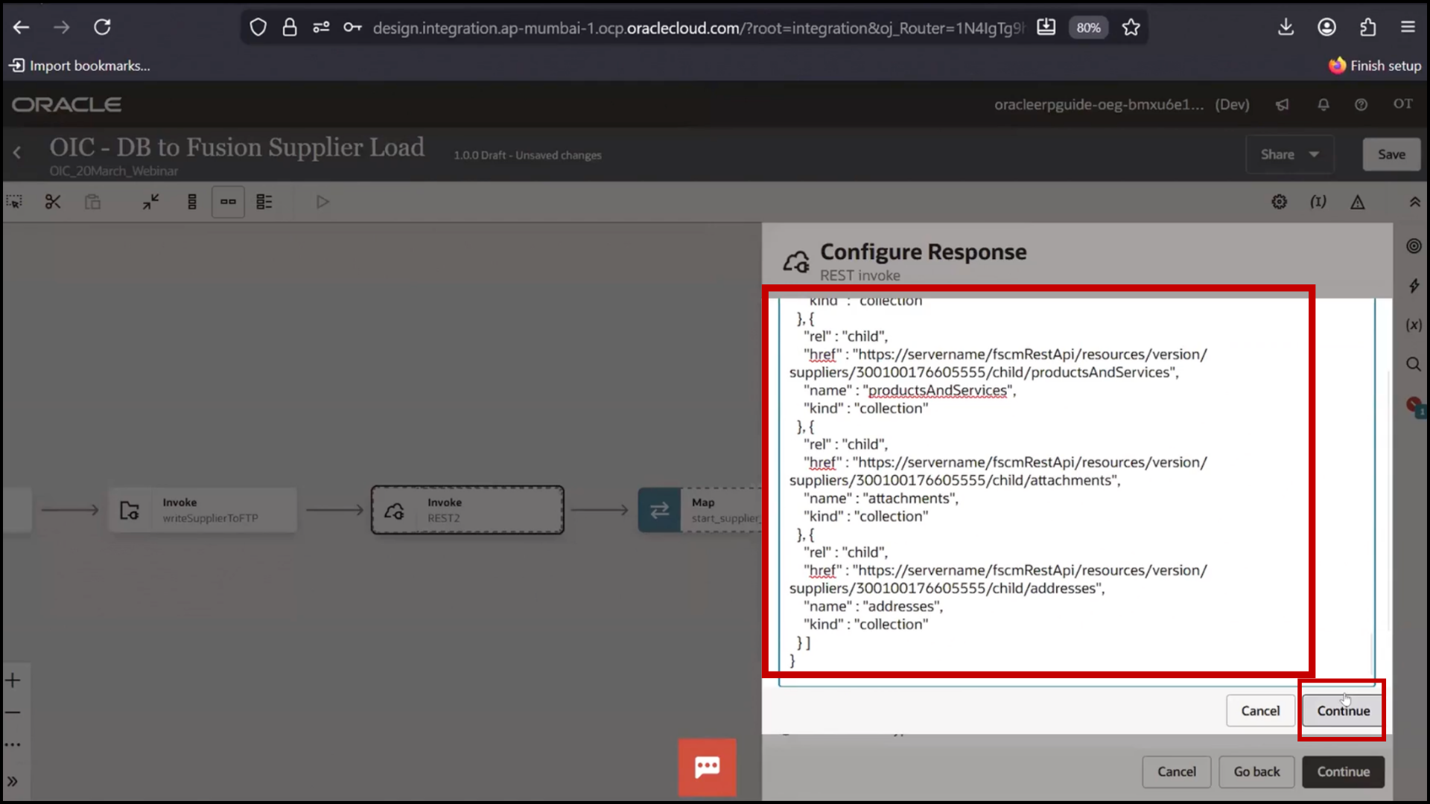The height and width of the screenshot is (804, 1430).
Task: Bookmark this page with the star
Action: 1131,28
